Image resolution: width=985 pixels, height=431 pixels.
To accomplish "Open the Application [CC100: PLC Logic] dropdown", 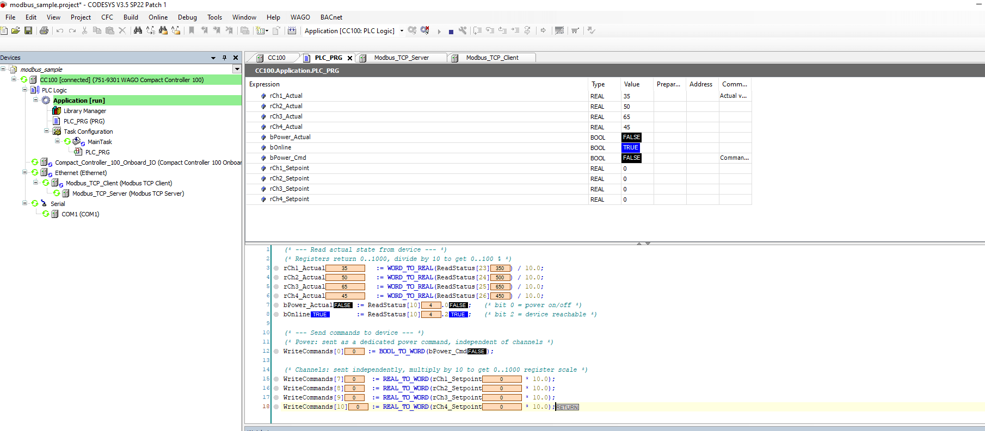I will (402, 30).
